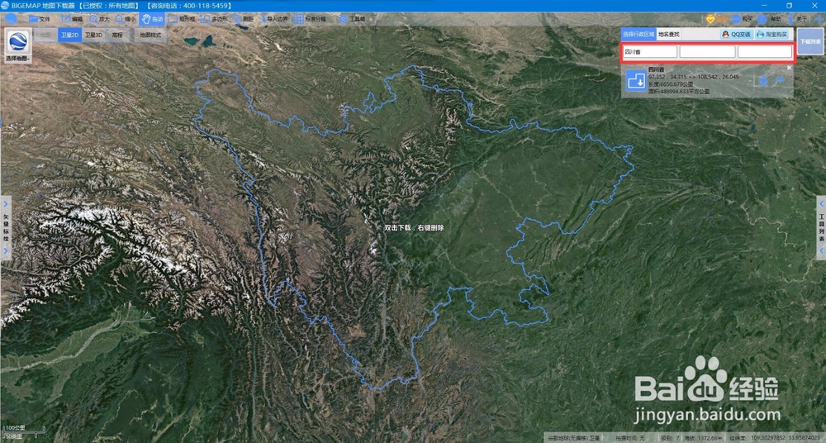The height and width of the screenshot is (443, 826).
Task: Switch to 卫星3D layer
Action: pyautogui.click(x=94, y=36)
